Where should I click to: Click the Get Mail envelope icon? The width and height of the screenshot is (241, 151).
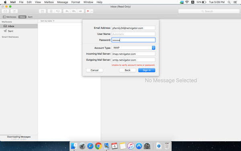point(5,11)
